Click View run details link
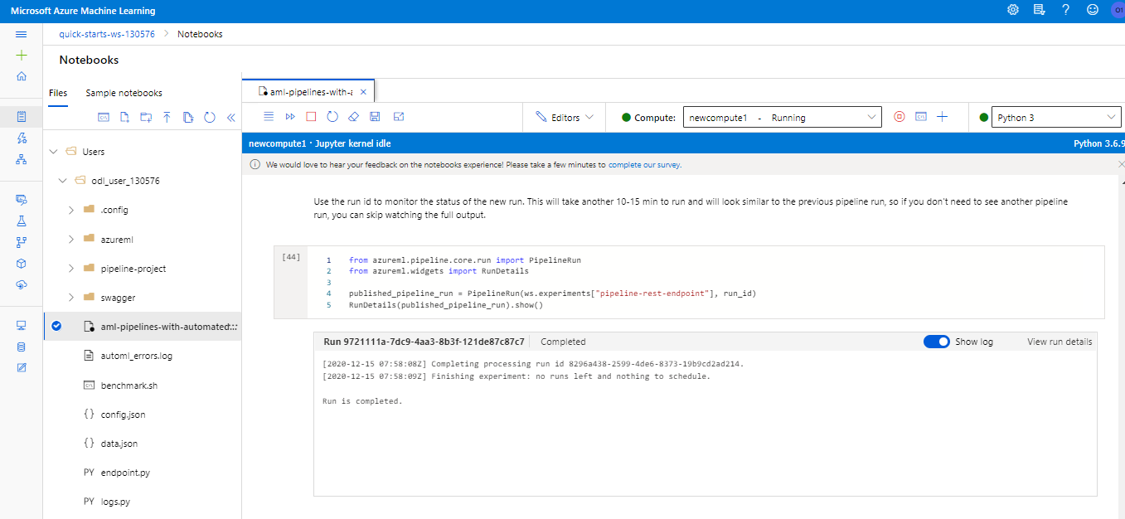 click(x=1060, y=342)
